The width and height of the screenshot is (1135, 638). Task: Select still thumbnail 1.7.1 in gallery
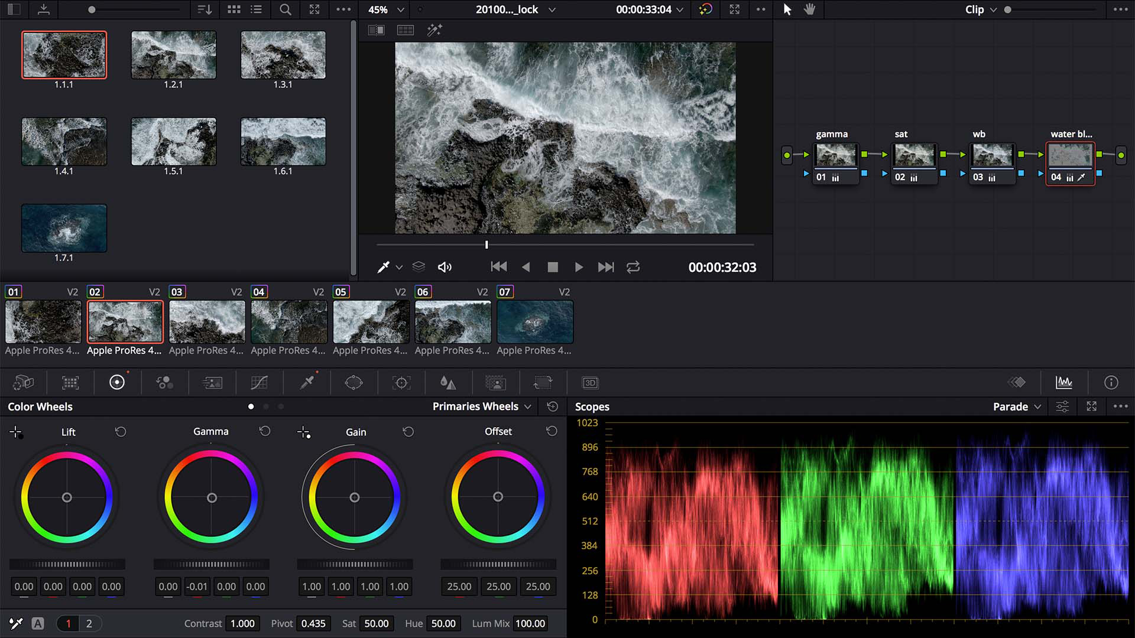point(64,228)
